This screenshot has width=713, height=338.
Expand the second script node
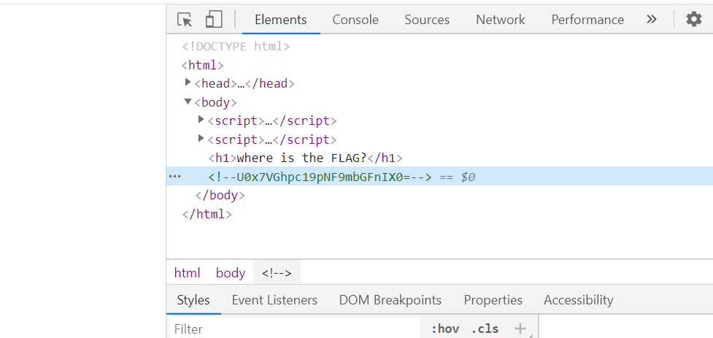coord(201,138)
